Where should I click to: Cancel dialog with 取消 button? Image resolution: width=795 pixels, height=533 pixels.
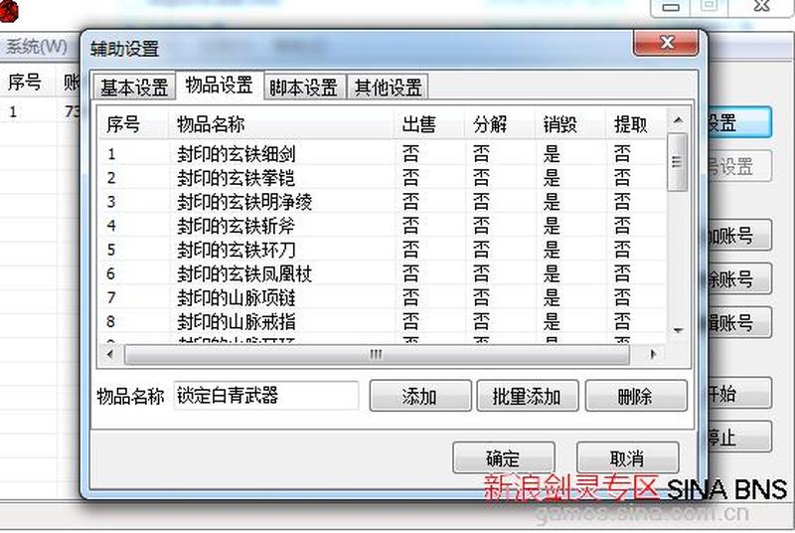(628, 458)
